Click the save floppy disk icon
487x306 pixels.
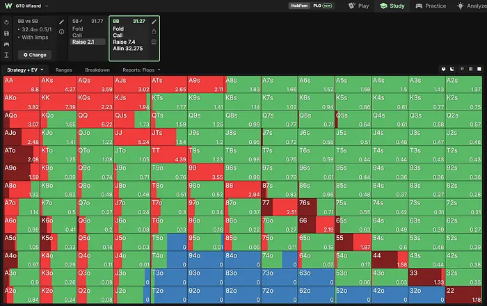coord(6,33)
